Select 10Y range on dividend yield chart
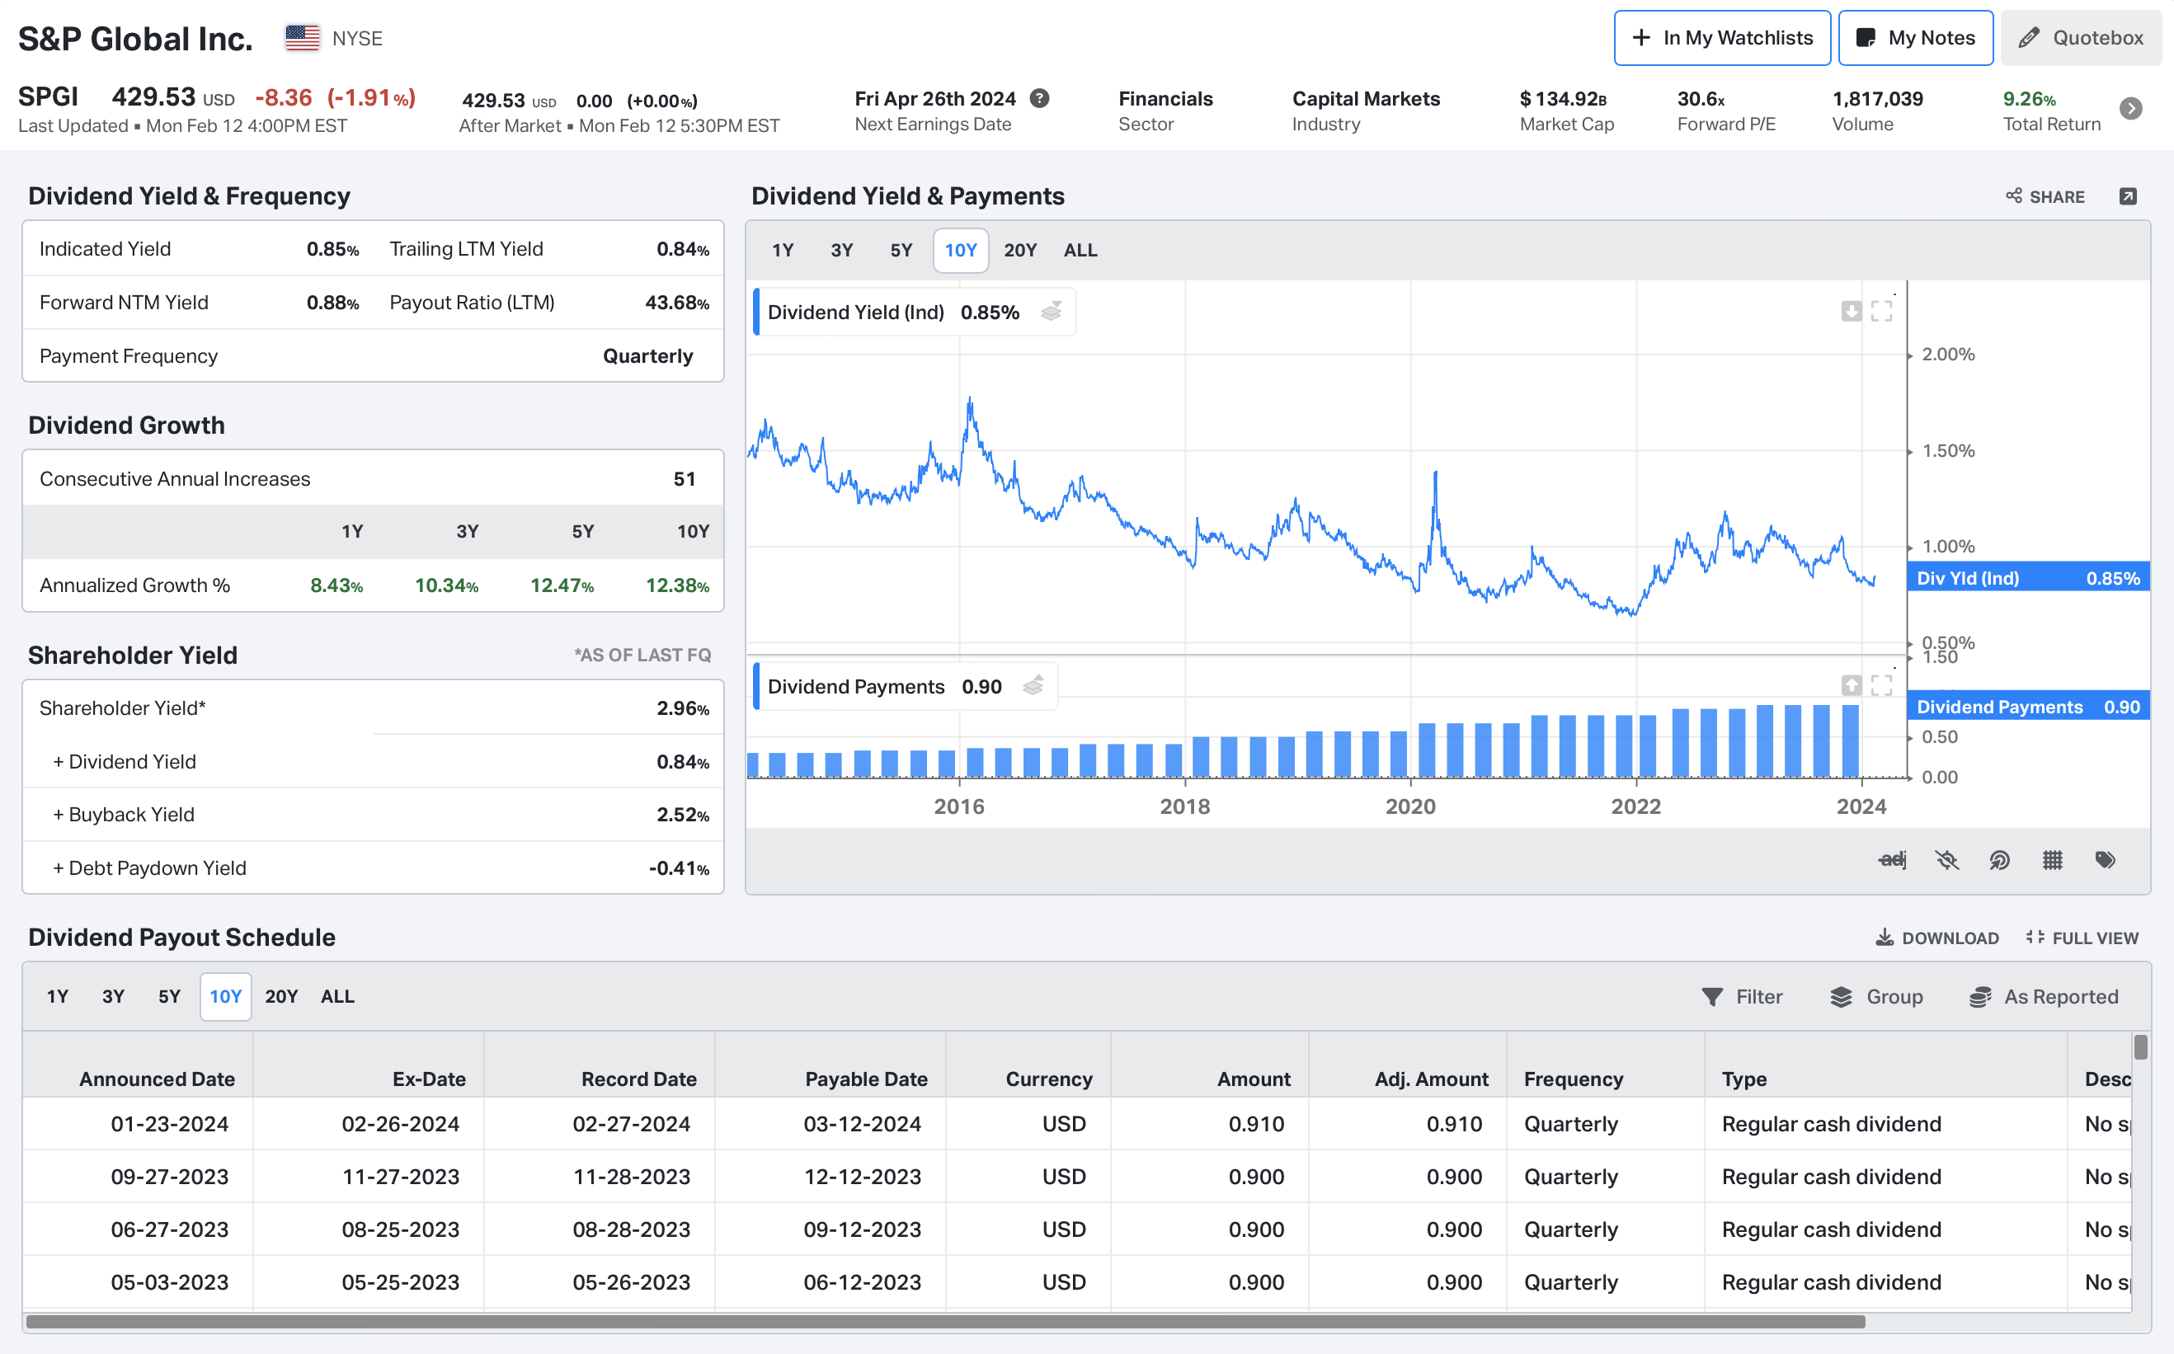Image resolution: width=2174 pixels, height=1354 pixels. click(x=961, y=251)
